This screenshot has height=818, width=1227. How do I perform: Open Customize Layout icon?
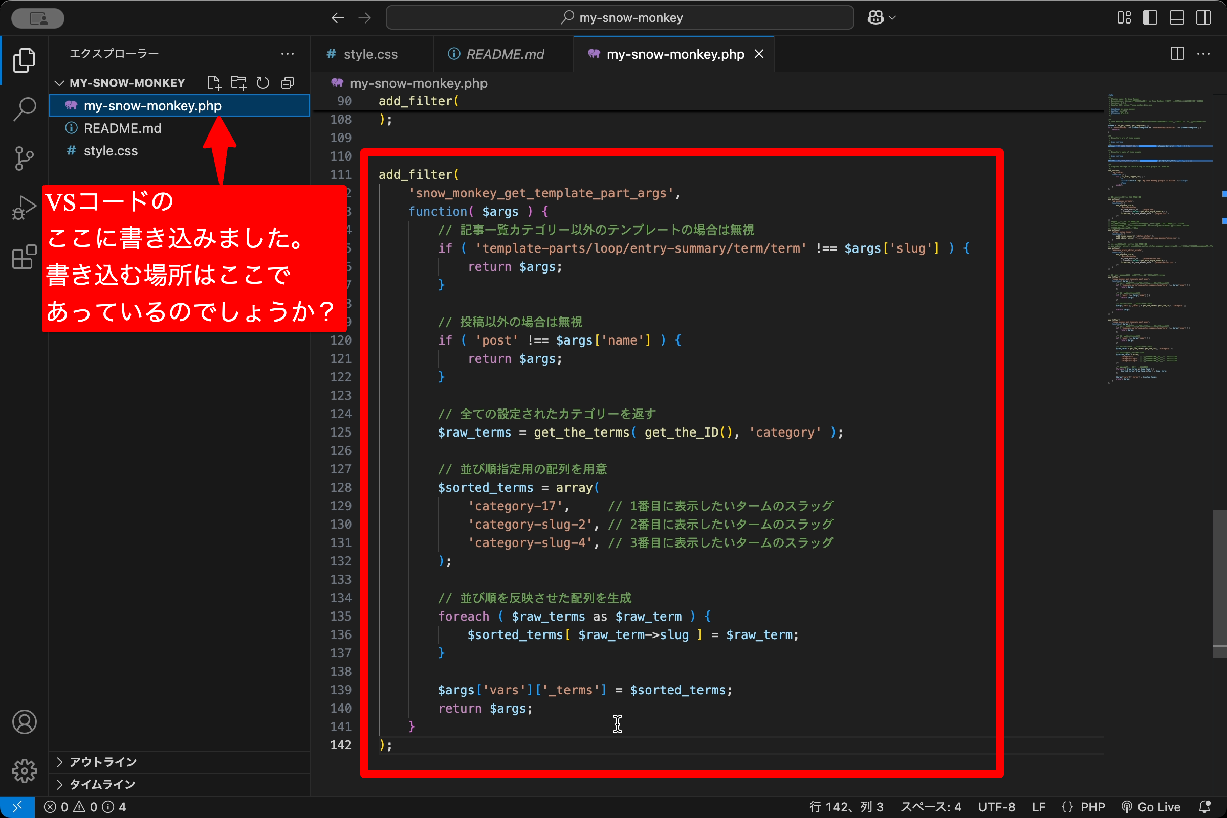click(1124, 18)
